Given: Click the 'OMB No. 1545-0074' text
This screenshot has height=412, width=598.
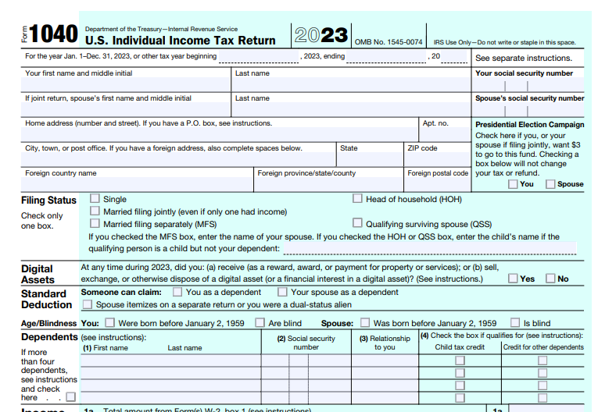Looking at the screenshot, I should pyautogui.click(x=389, y=42).
